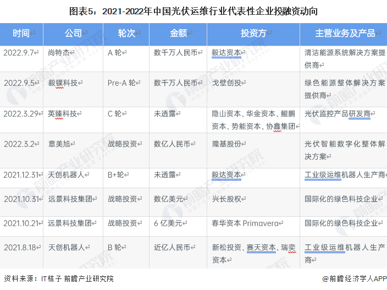Click the @前瞻经济学人APP credit
This screenshot has width=387, height=290.
point(355,278)
